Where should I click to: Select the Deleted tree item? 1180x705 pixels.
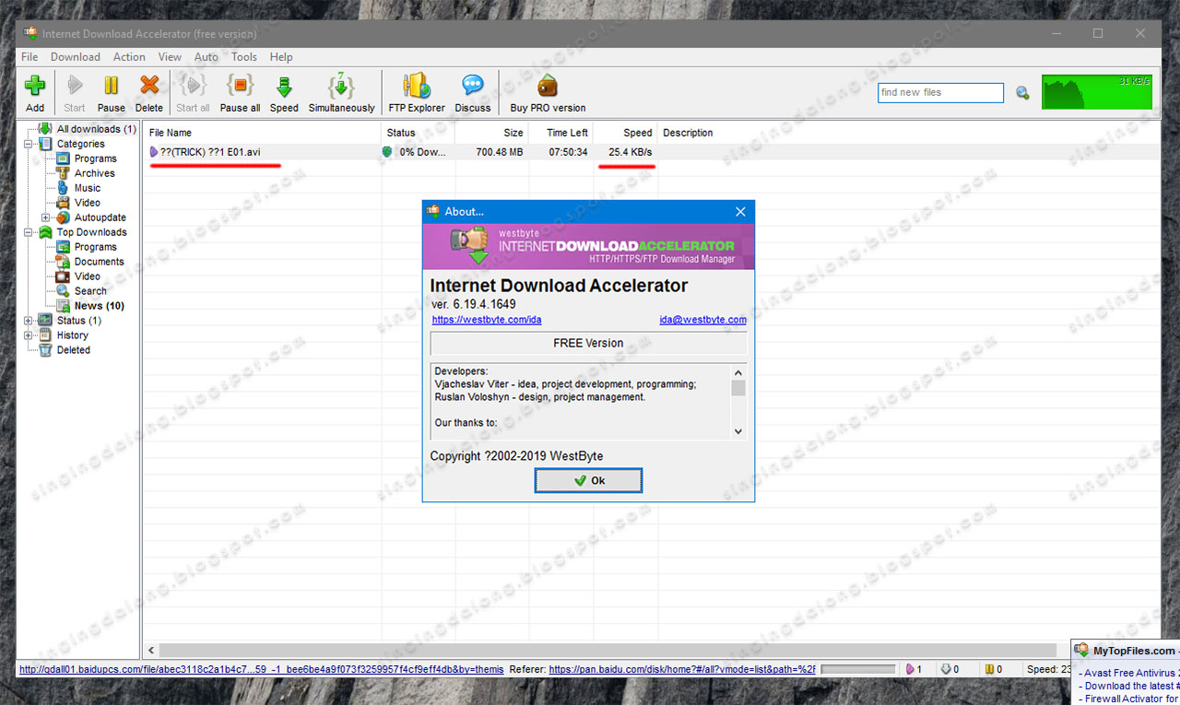[74, 350]
